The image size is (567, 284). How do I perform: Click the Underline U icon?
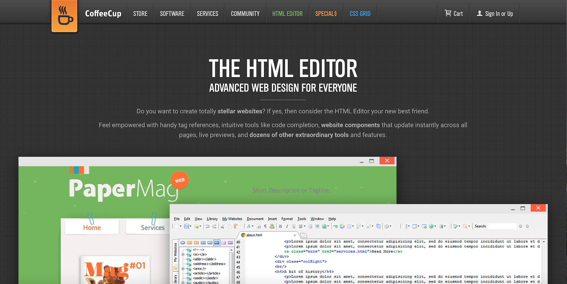tap(294, 226)
